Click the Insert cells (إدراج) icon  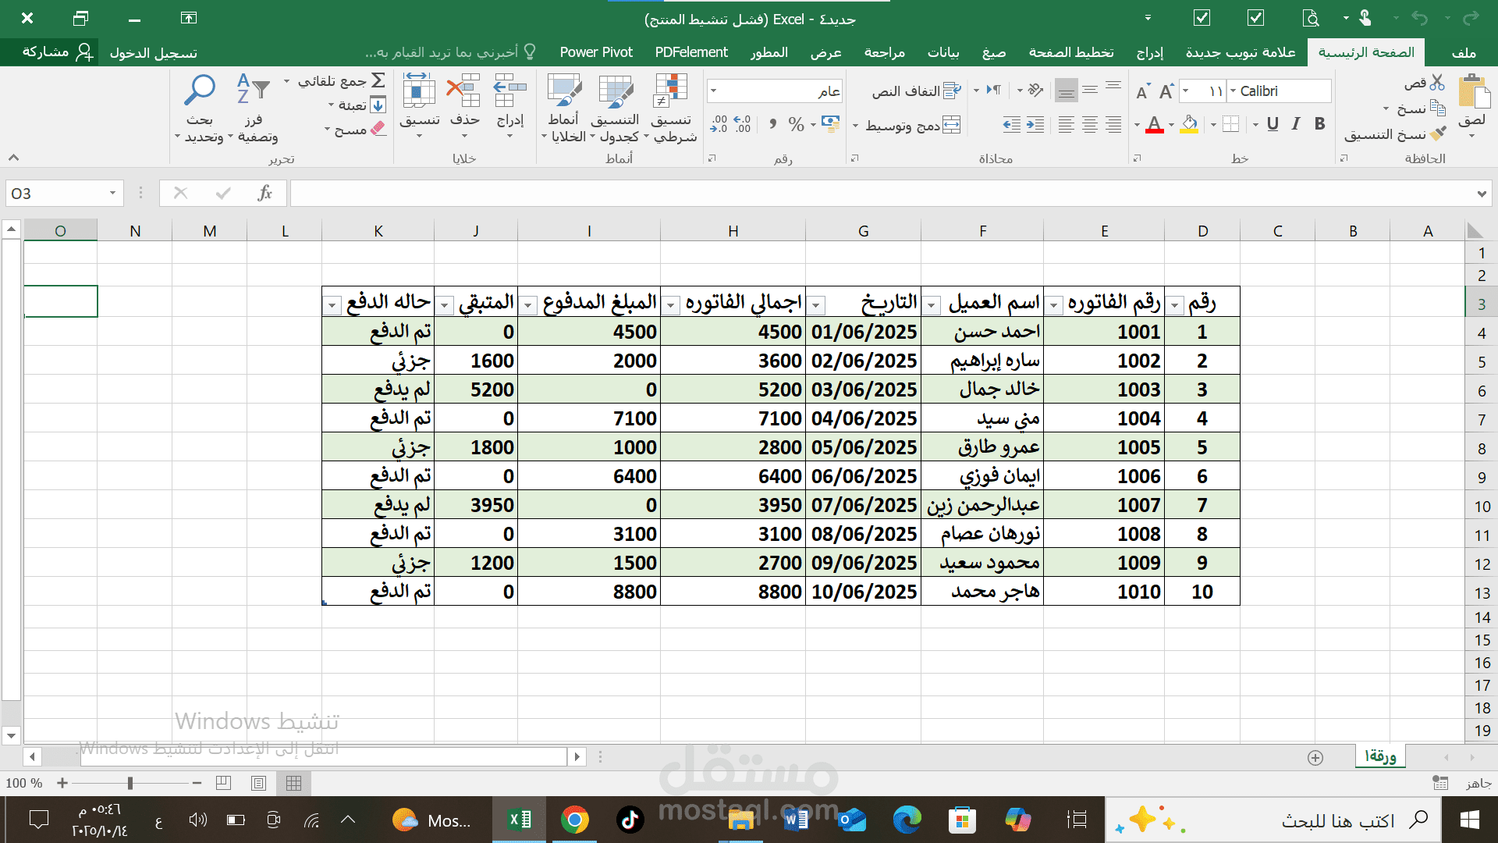click(510, 91)
